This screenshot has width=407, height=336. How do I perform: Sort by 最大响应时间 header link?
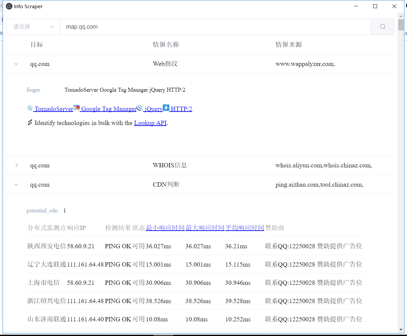tap(205, 228)
